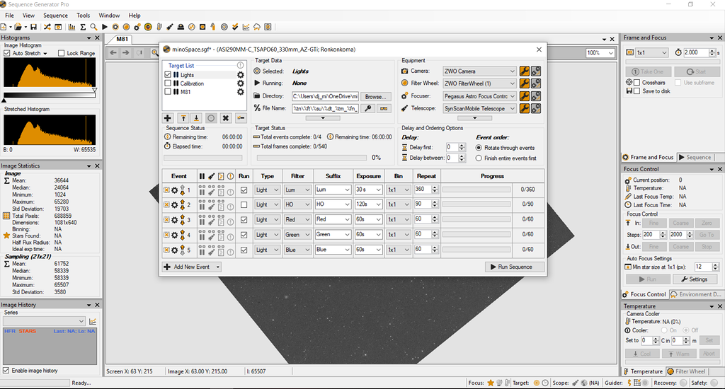The width and height of the screenshot is (725, 389).
Task: Open Add New Event dropdown arrow
Action: pyautogui.click(x=218, y=267)
